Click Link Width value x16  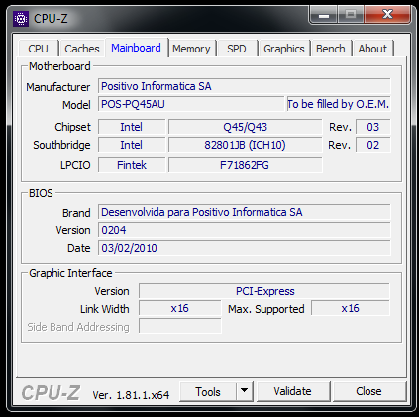[180, 308]
